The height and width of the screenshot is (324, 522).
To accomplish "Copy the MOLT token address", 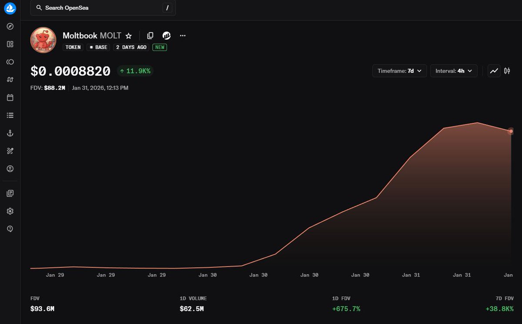I will click(x=150, y=36).
